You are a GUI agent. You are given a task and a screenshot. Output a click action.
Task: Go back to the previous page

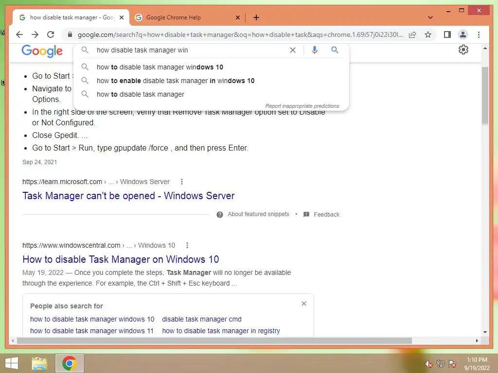(x=19, y=34)
